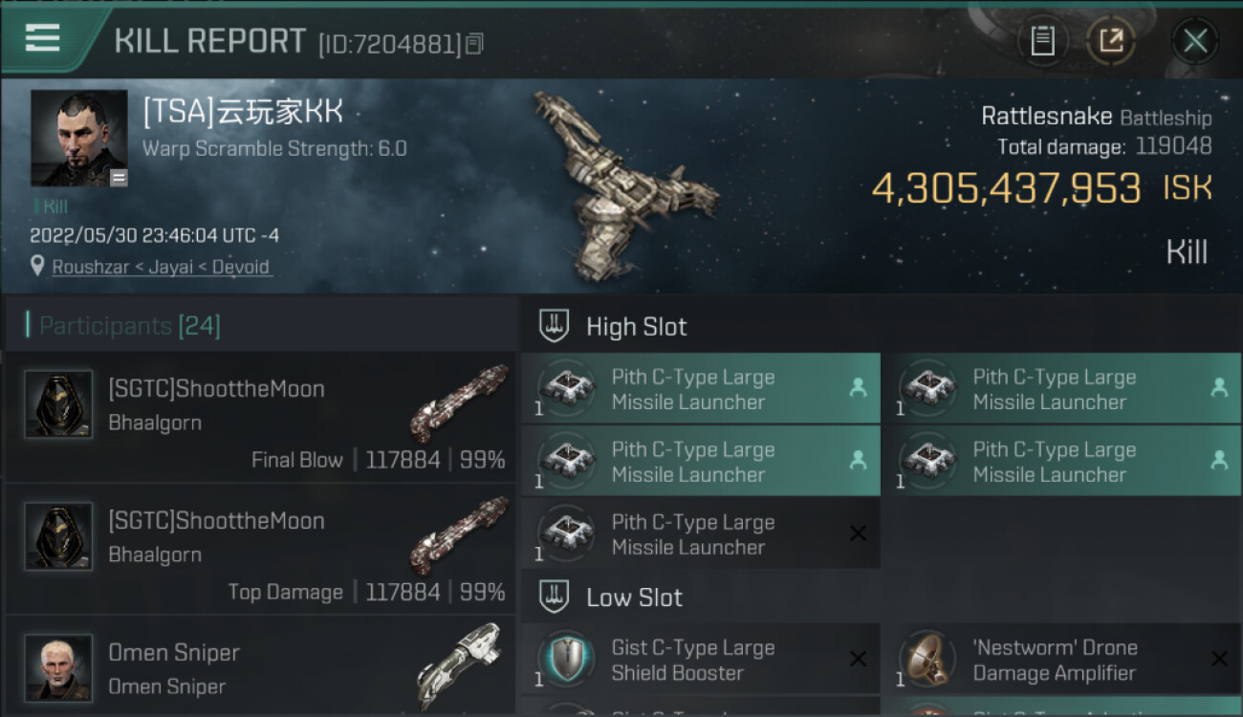View victim pilot portrait
The width and height of the screenshot is (1243, 717).
[79, 139]
